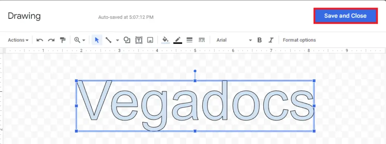Expand the Zoom magnifier dropdown

pyautogui.click(x=80, y=40)
